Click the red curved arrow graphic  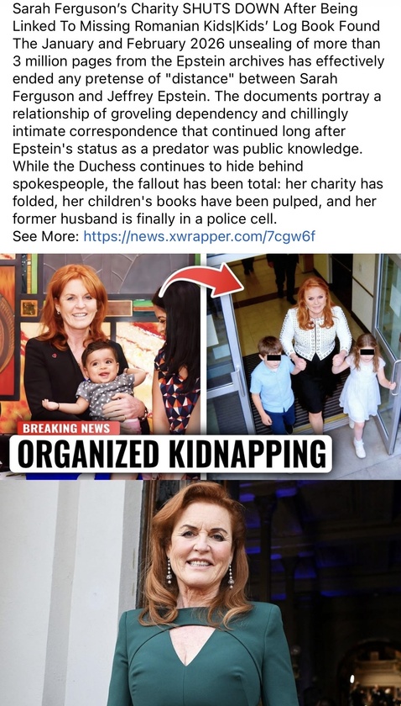point(202,279)
